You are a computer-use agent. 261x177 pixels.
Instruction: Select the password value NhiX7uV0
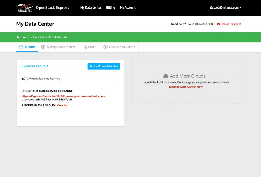pos(66,100)
